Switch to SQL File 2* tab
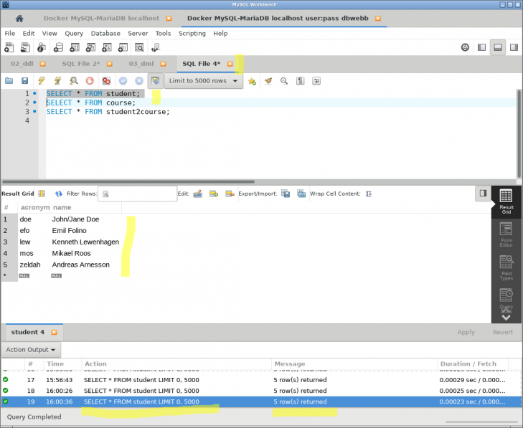Image resolution: width=523 pixels, height=428 pixels. [x=81, y=64]
